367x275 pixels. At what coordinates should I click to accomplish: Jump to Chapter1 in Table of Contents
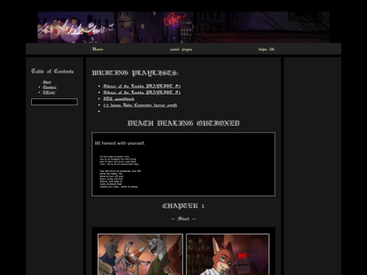pyautogui.click(x=50, y=87)
